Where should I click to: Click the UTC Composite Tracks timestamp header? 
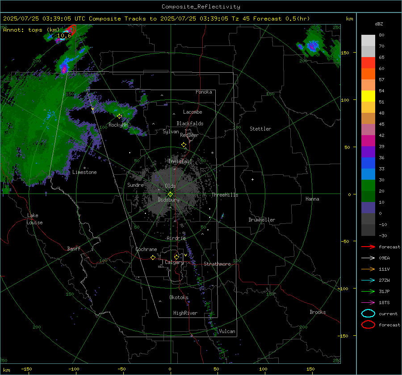pos(156,19)
